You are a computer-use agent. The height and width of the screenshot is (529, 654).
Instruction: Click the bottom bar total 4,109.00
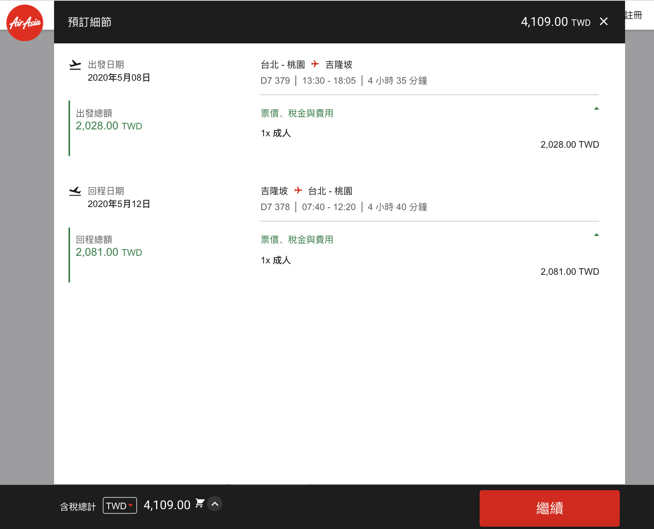pyautogui.click(x=167, y=505)
